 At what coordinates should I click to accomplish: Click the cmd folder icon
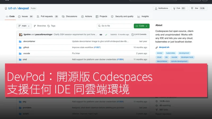(x=20, y=59)
